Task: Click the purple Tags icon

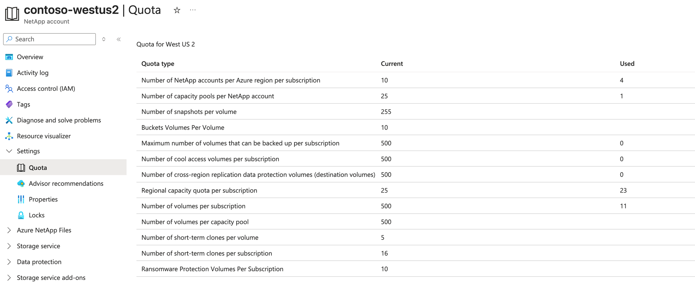Action: tap(9, 104)
